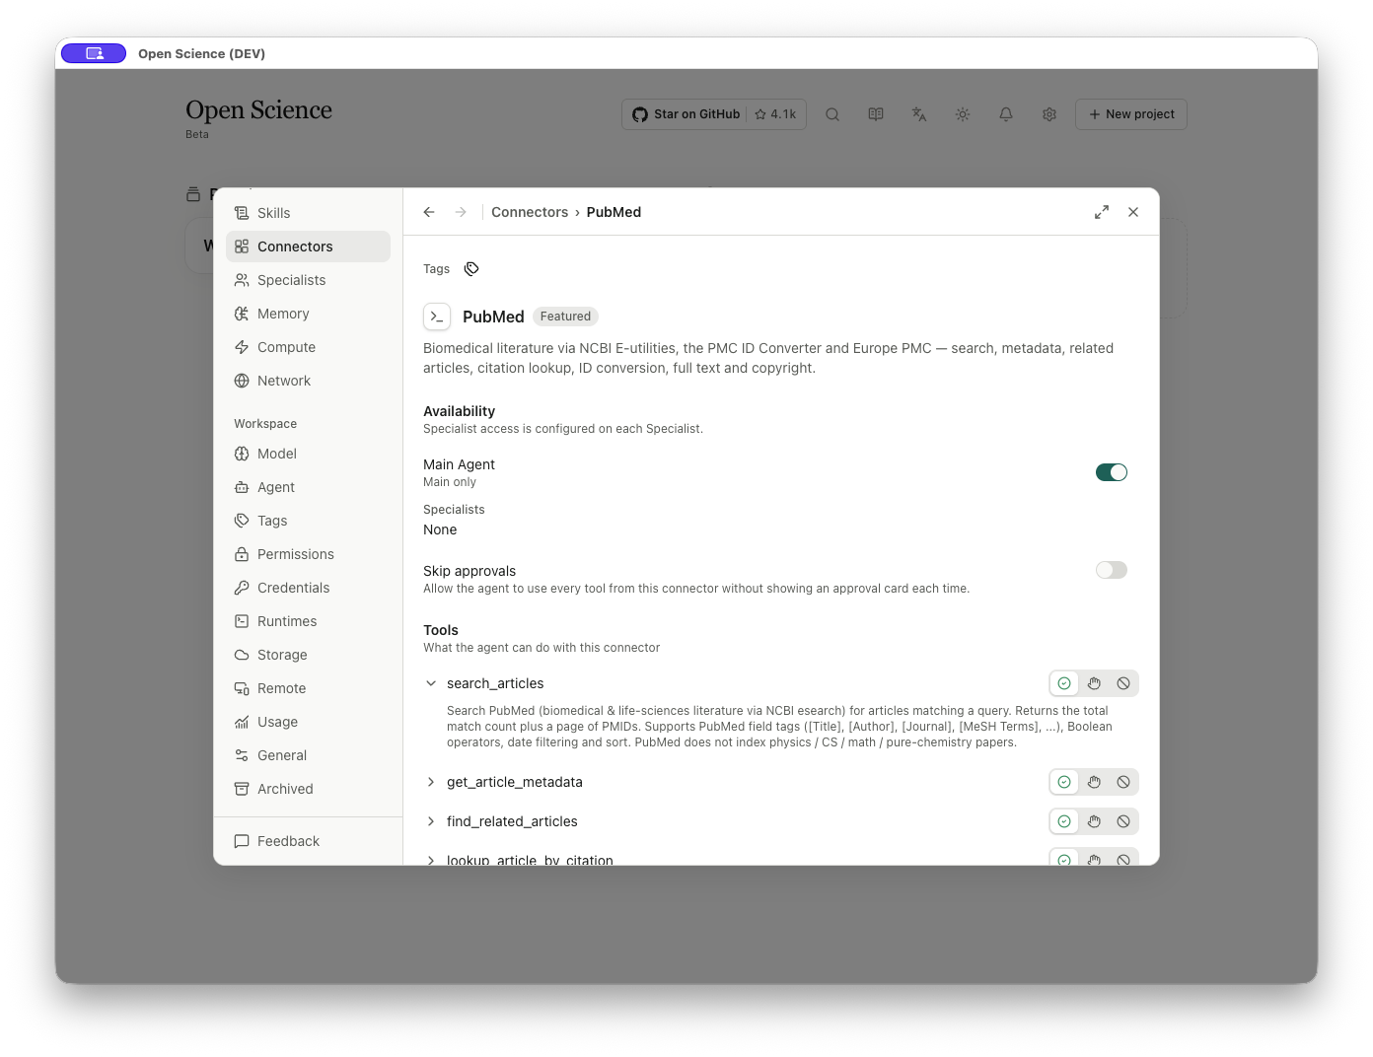Open Network settings
This screenshot has width=1373, height=1057.
[308, 381]
